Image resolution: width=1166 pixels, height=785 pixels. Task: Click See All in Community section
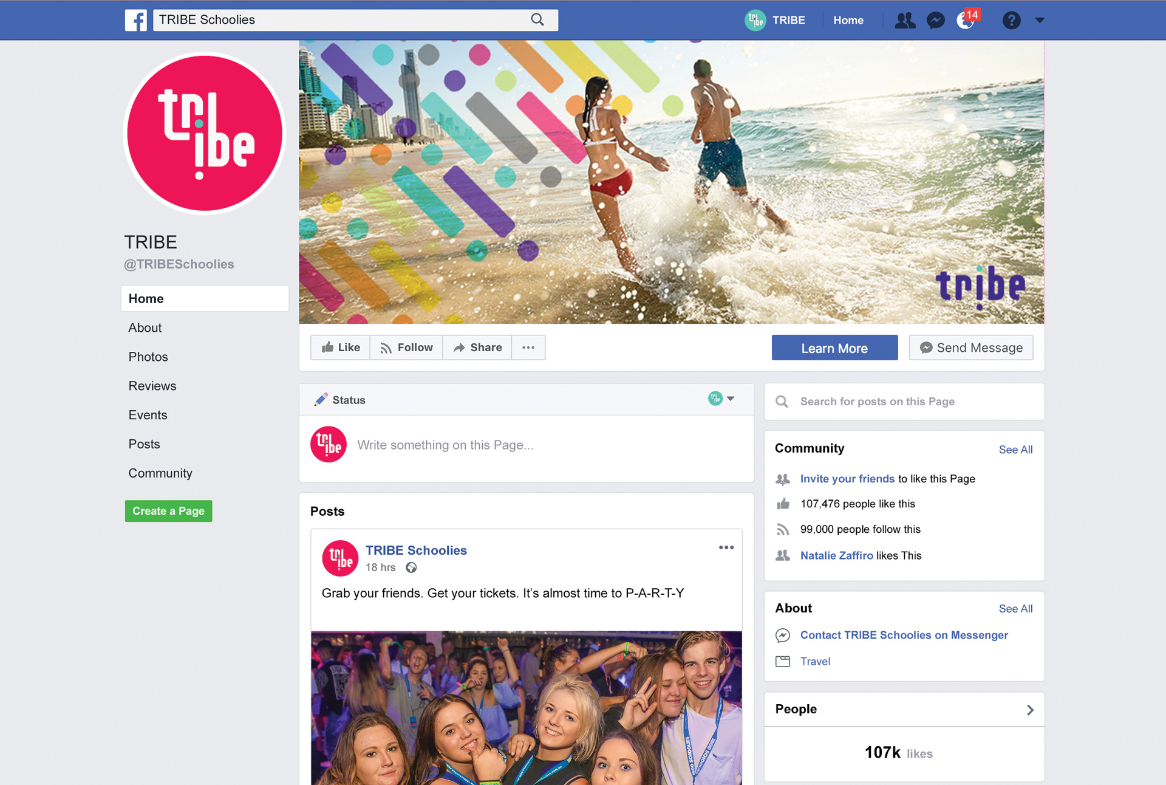[x=1015, y=450]
